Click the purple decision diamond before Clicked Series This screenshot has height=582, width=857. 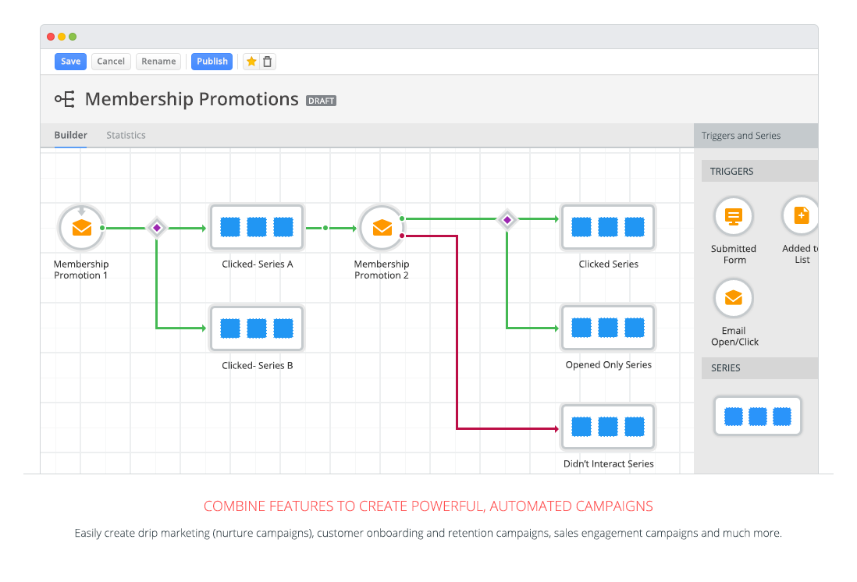click(x=507, y=220)
